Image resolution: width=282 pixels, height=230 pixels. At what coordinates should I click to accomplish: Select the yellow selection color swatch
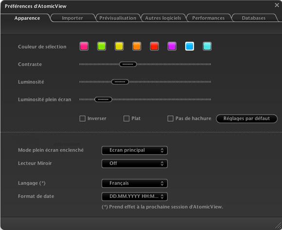tap(119, 46)
